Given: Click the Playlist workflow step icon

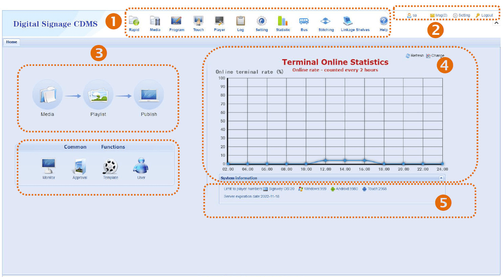Looking at the screenshot, I should click(x=98, y=95).
